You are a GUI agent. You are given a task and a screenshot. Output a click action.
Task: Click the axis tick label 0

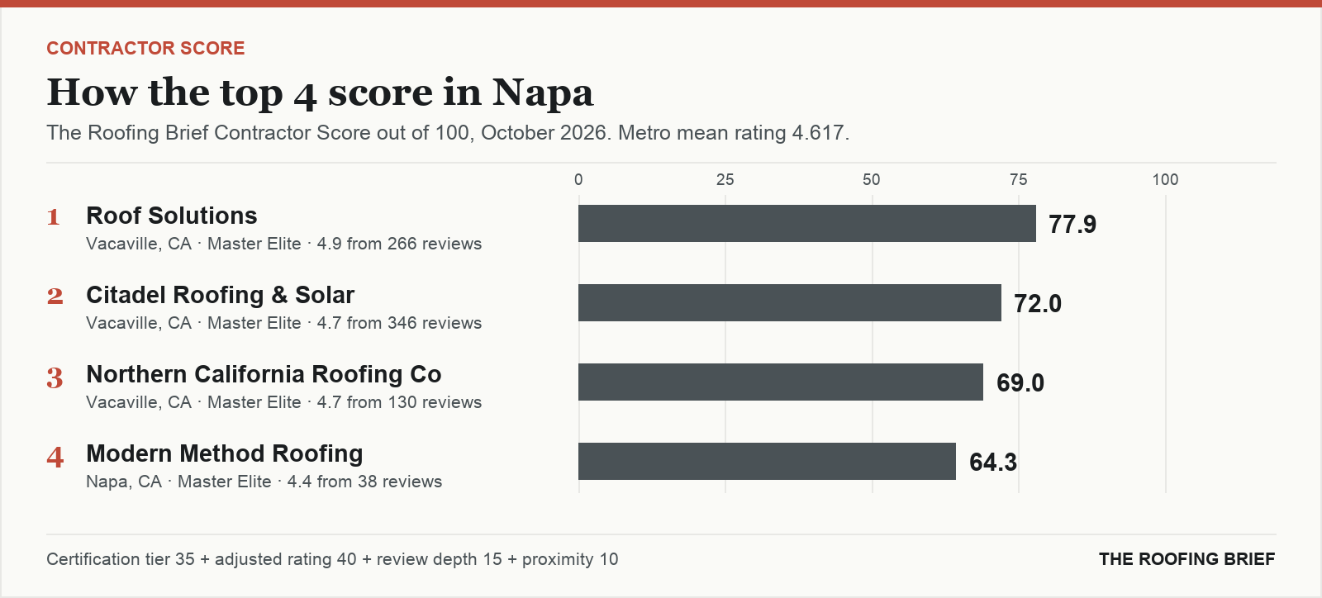coord(578,180)
